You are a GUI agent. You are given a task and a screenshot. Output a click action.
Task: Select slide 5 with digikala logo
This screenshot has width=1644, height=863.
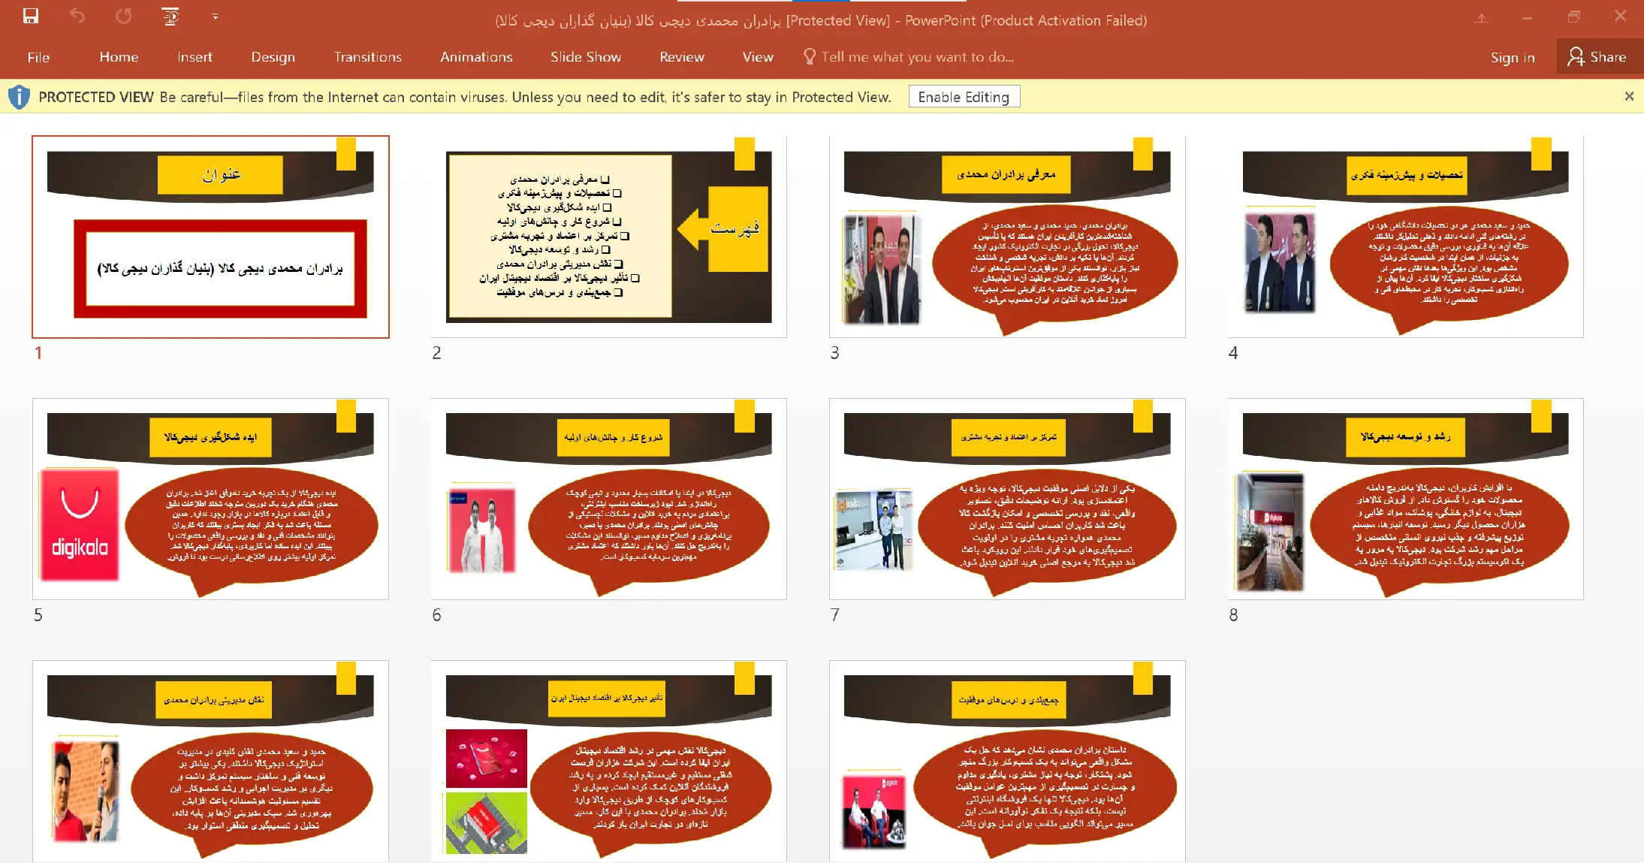(210, 499)
